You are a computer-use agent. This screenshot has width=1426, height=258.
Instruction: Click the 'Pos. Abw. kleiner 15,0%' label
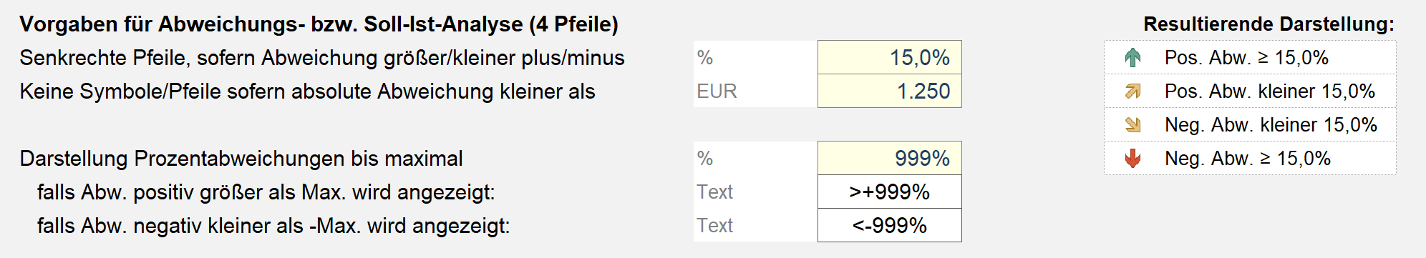pyautogui.click(x=1270, y=91)
